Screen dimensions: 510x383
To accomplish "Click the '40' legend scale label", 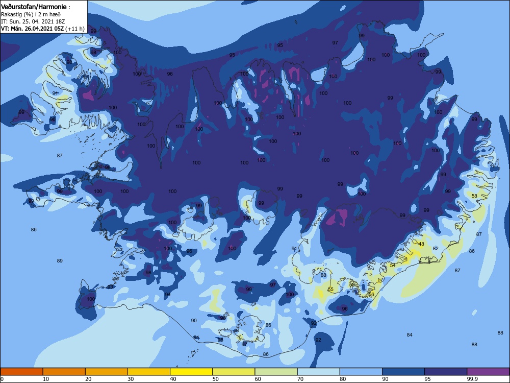I will (173, 379).
